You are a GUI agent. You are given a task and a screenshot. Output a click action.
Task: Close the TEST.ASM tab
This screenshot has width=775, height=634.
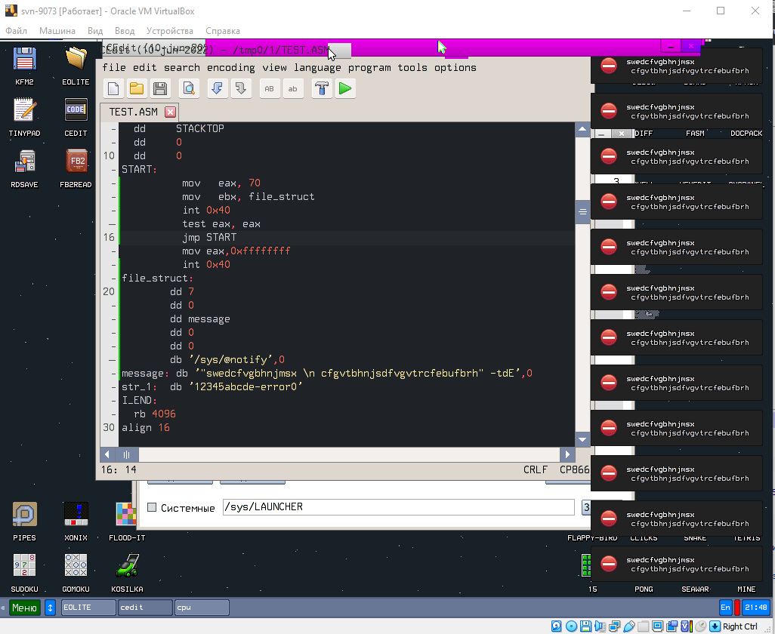(x=171, y=112)
